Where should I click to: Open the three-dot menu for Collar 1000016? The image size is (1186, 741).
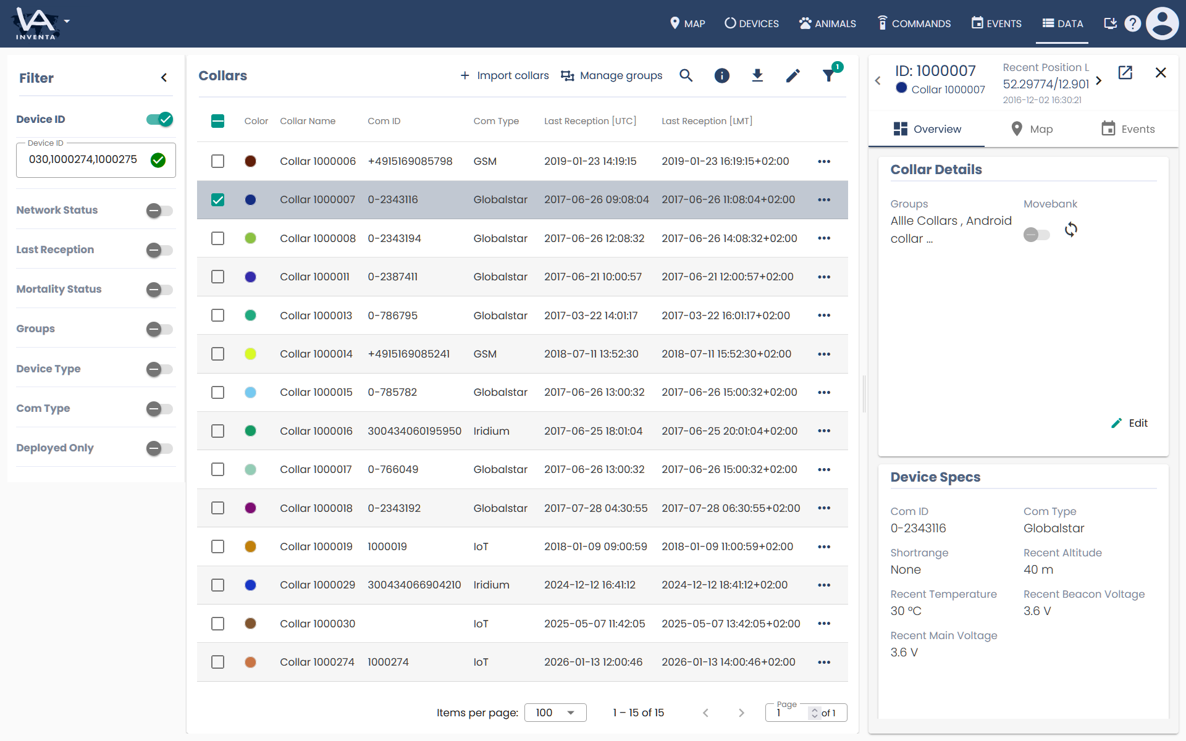coord(824,431)
